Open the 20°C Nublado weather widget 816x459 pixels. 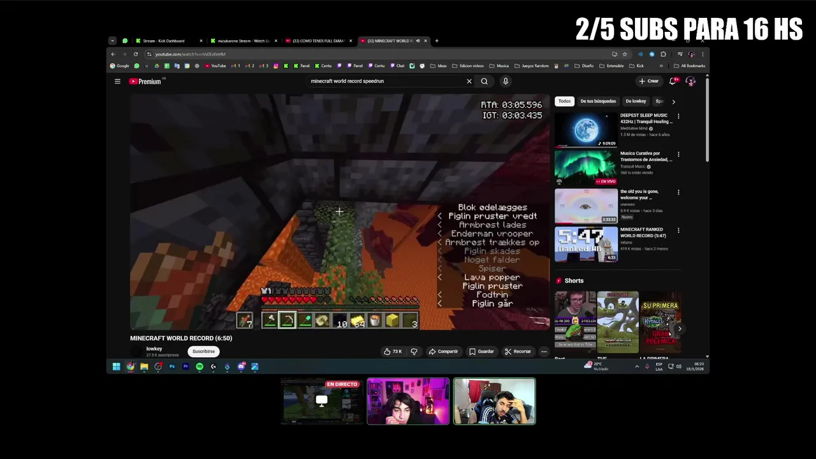pos(597,367)
